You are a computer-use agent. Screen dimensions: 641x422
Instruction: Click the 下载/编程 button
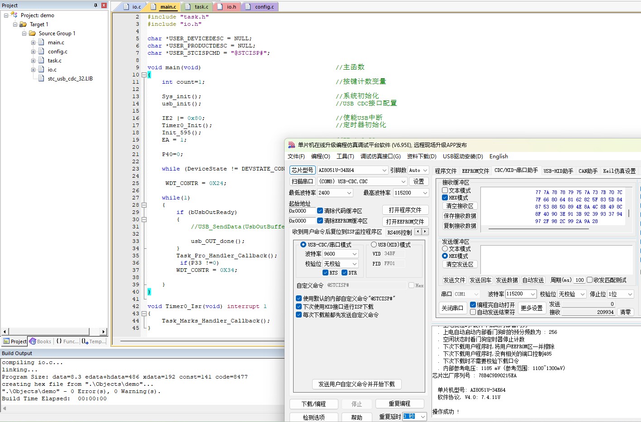[313, 404]
